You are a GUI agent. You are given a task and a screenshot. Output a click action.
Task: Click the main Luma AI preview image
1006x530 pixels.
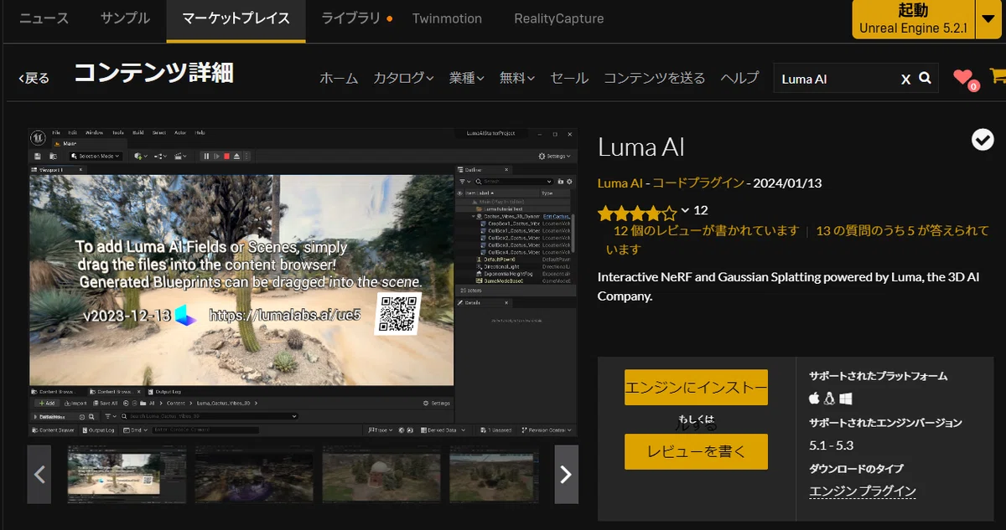(x=303, y=282)
